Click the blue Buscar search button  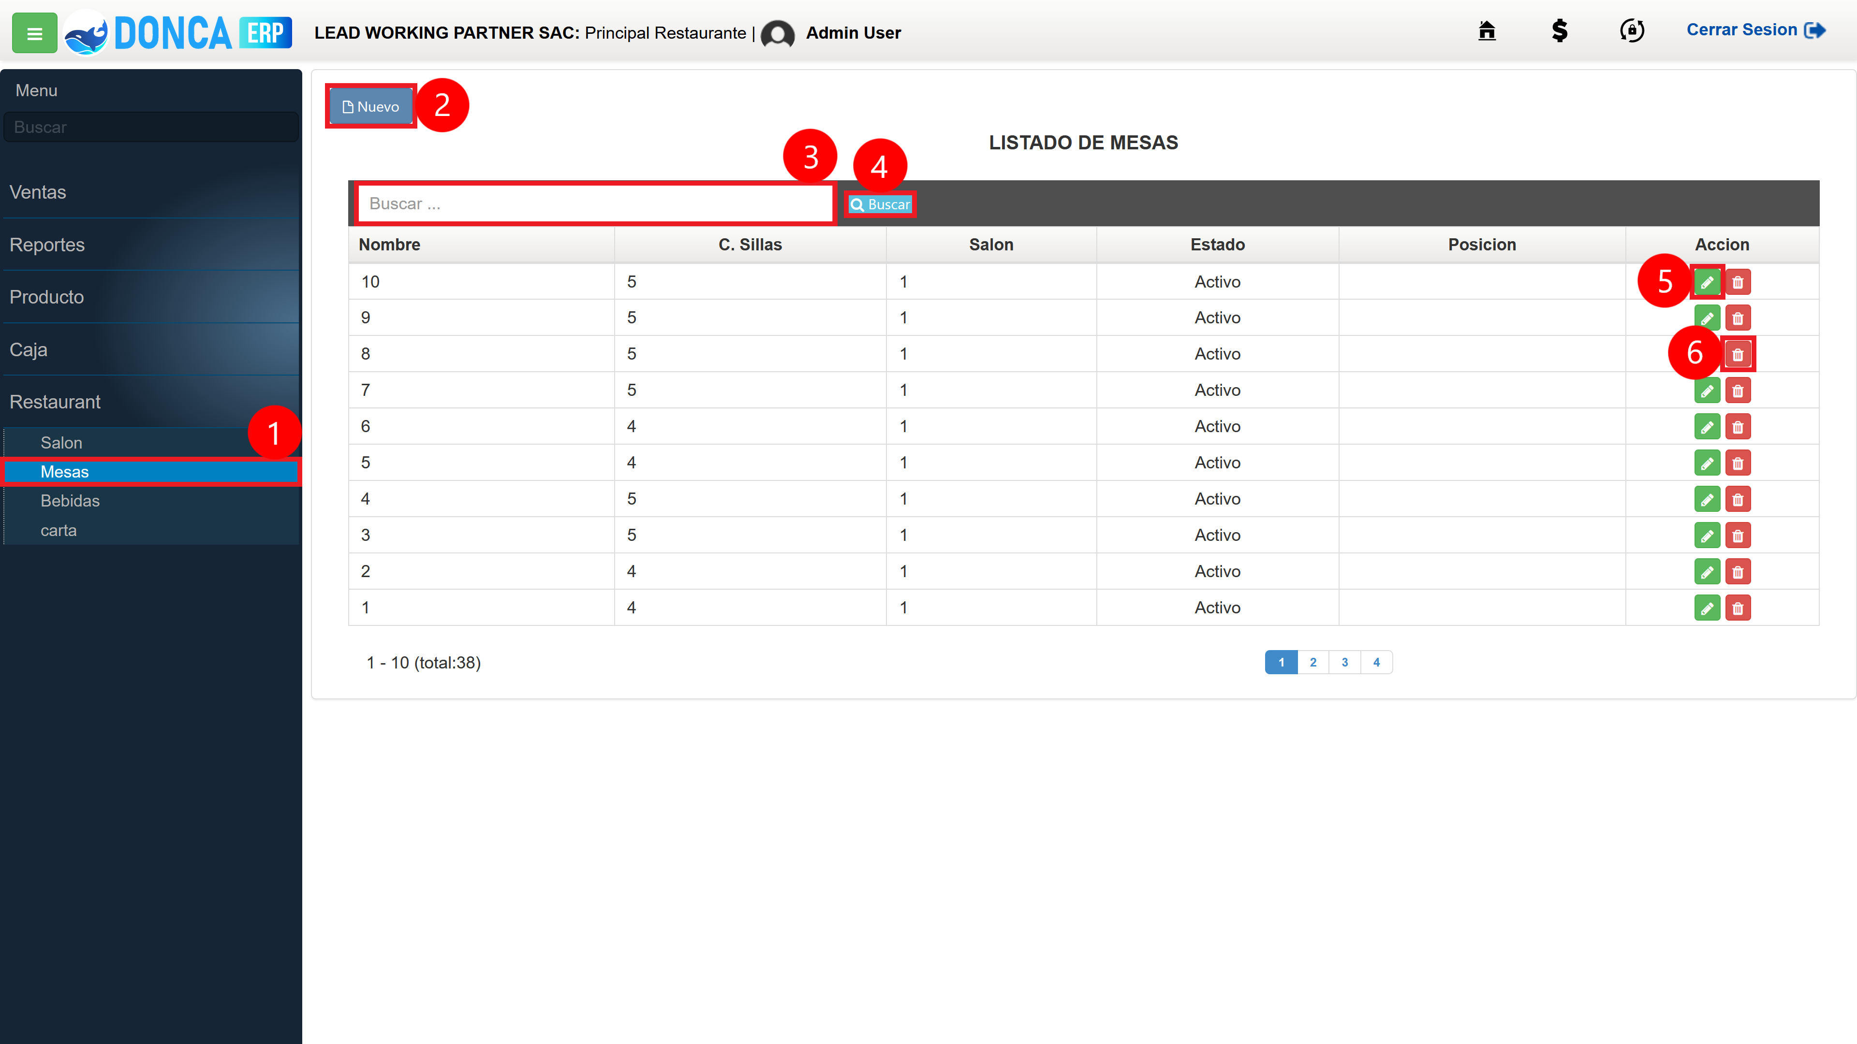[880, 204]
